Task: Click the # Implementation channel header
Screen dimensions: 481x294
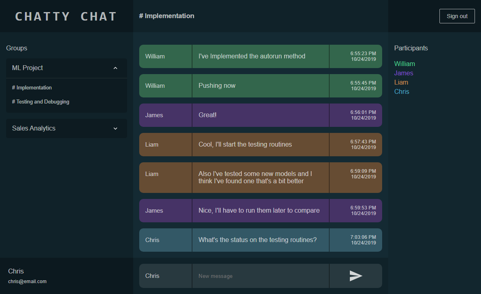Action: 167,16
